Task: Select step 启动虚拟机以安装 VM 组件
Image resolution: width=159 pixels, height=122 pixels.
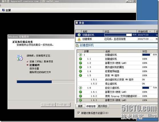Action: pos(119,80)
